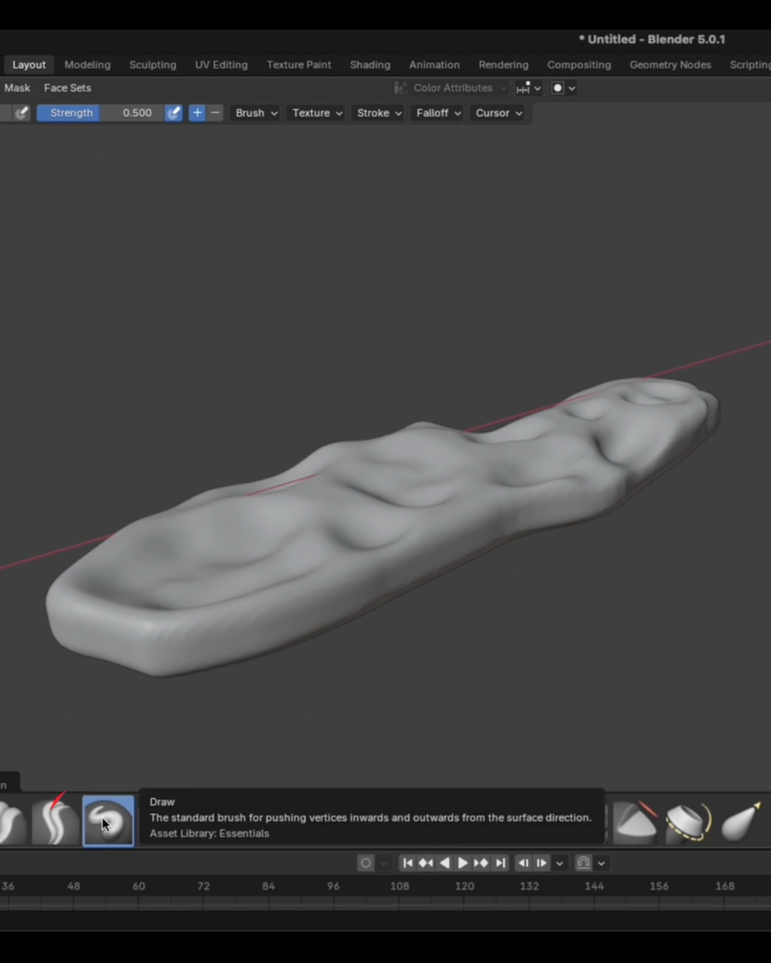Select the Draw Sharp brush with red stroke

(x=55, y=821)
